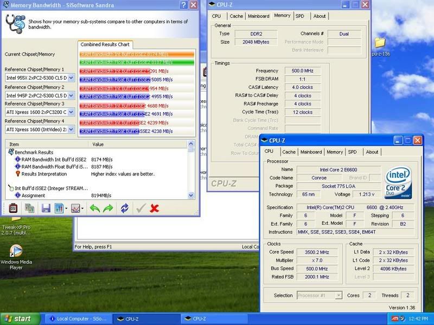
Task: Click the question mark help button in Memory Bandwidth title bar
Action: pyautogui.click(x=183, y=5)
